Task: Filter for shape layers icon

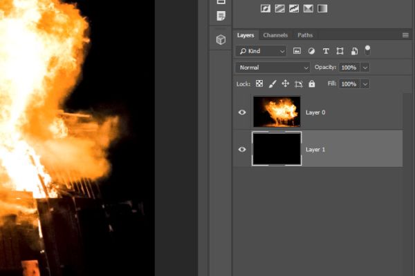Action: click(340, 51)
